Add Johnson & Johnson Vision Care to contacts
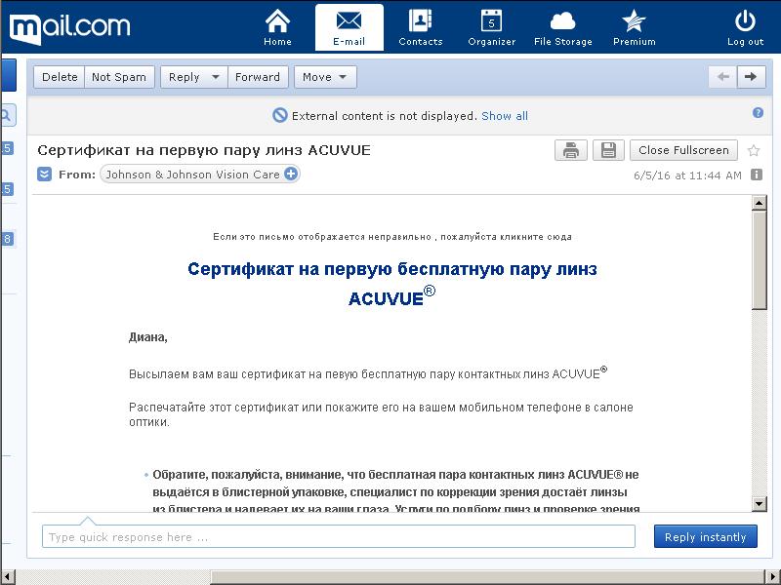This screenshot has width=781, height=585. tap(291, 175)
